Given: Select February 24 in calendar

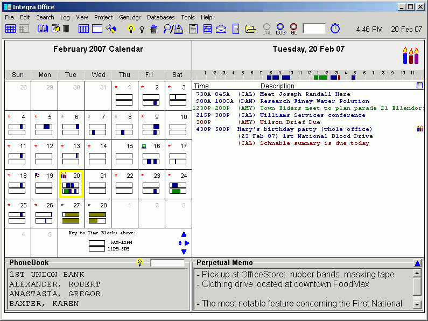Looking at the screenshot, I should (x=179, y=184).
